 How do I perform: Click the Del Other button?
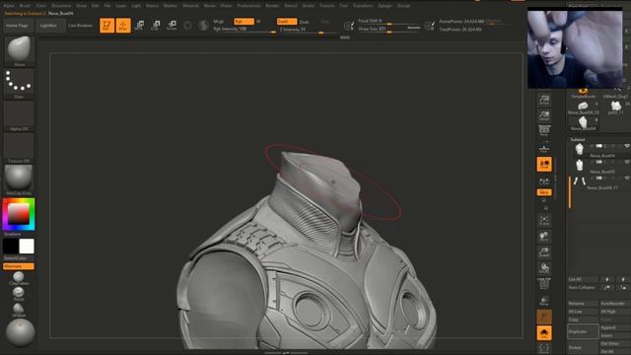tap(615, 344)
